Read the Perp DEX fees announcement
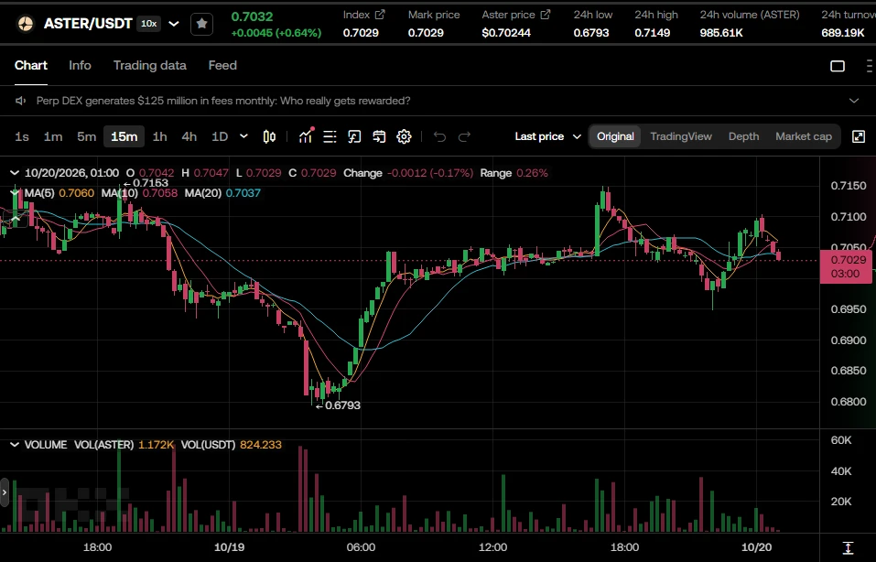Viewport: 876px width, 562px height. pyautogui.click(x=223, y=101)
